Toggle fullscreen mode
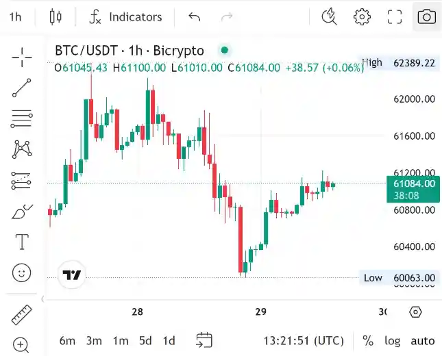 395,17
